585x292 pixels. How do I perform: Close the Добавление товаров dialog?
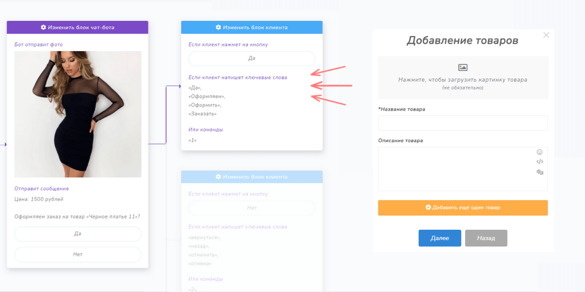546,35
